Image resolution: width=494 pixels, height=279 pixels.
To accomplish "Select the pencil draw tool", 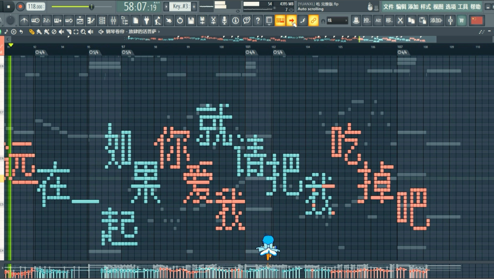I will pyautogui.click(x=32, y=32).
